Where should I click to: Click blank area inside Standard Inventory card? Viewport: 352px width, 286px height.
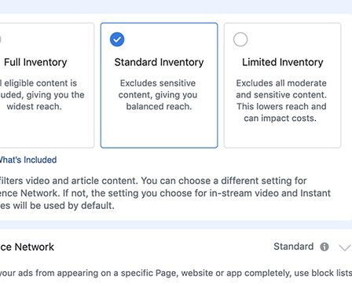click(x=159, y=131)
